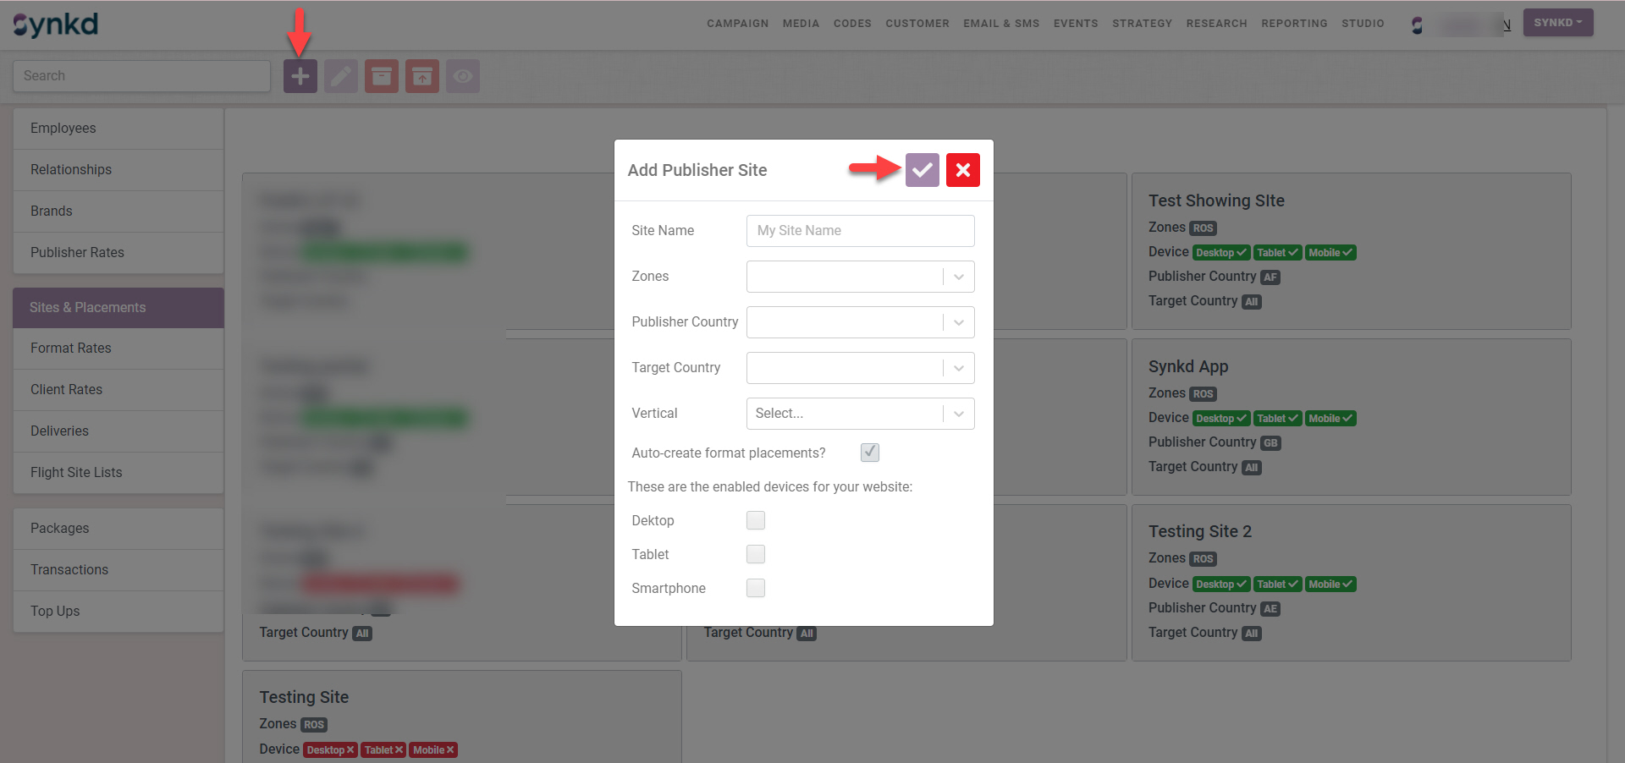The image size is (1625, 763).
Task: Click the Search input field
Action: pyautogui.click(x=141, y=75)
